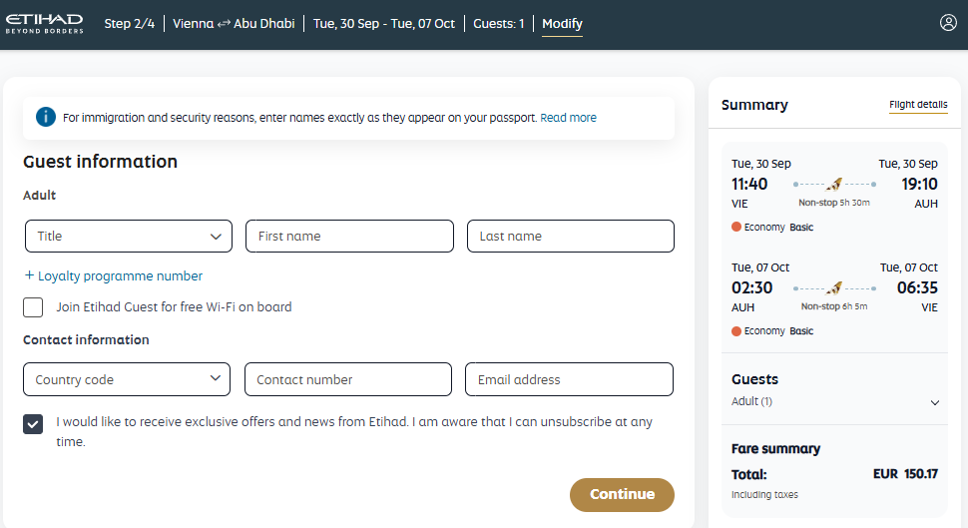Click the Continue button
The width and height of the screenshot is (968, 528).
622,495
